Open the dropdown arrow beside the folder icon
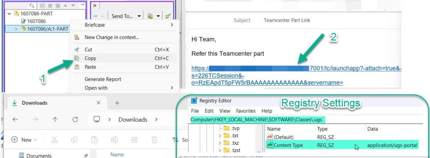This screenshot has width=430, height=158. 158,16
